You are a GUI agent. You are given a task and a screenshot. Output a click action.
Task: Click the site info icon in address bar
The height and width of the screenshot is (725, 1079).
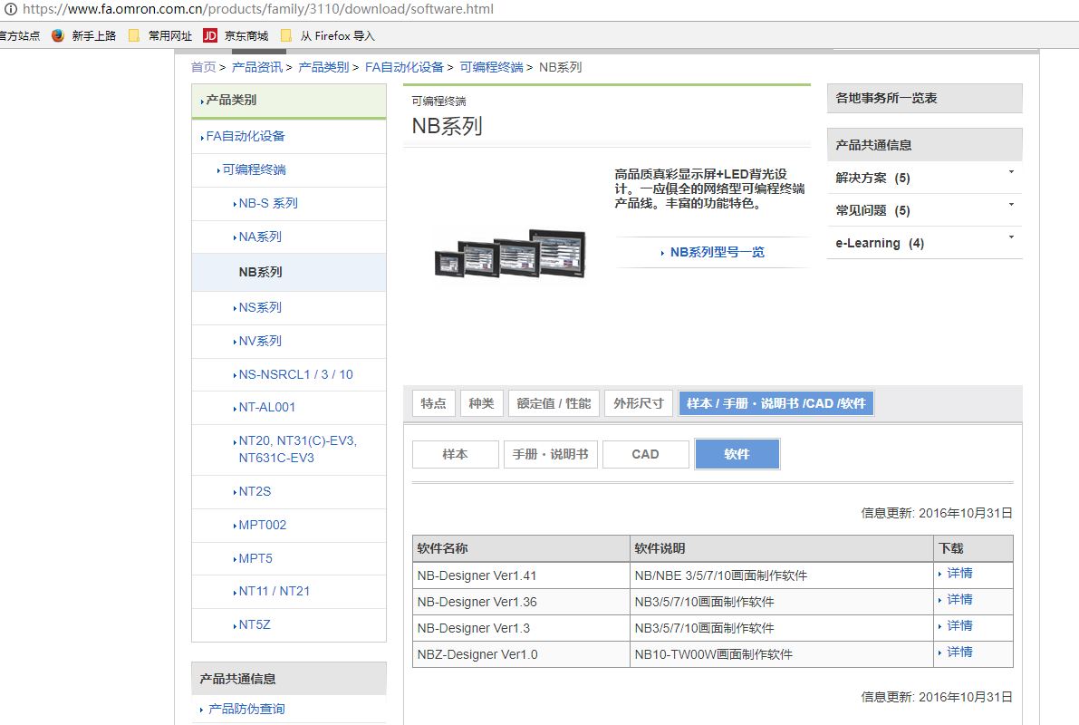coord(7,9)
